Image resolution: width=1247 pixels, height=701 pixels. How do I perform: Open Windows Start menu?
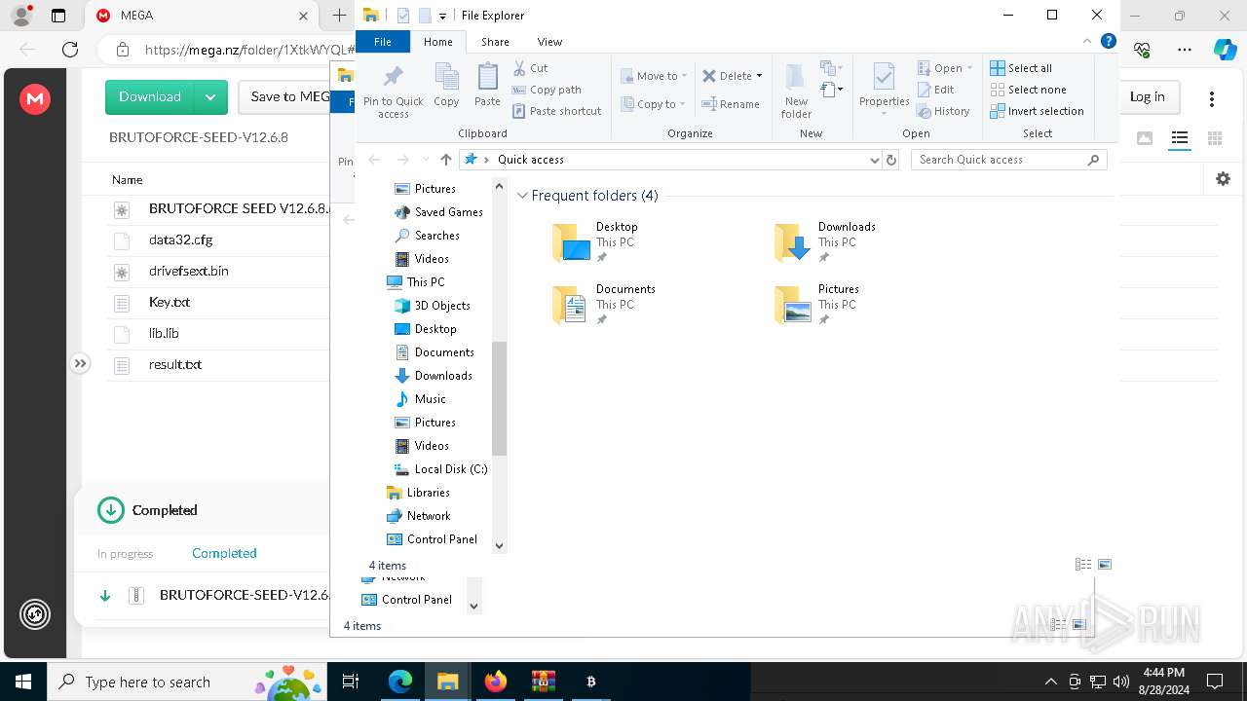click(23, 682)
